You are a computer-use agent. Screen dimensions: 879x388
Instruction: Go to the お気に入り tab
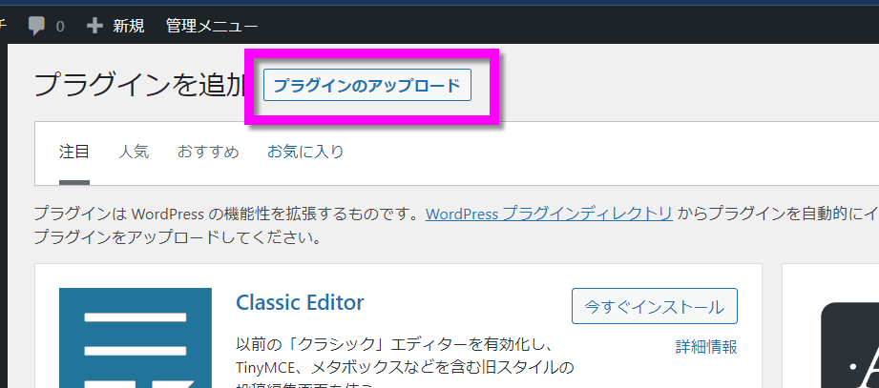305,152
